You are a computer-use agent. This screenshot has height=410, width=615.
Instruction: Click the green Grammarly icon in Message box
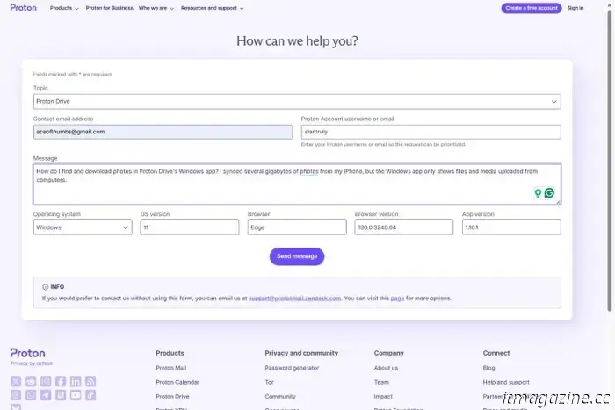[x=549, y=193]
